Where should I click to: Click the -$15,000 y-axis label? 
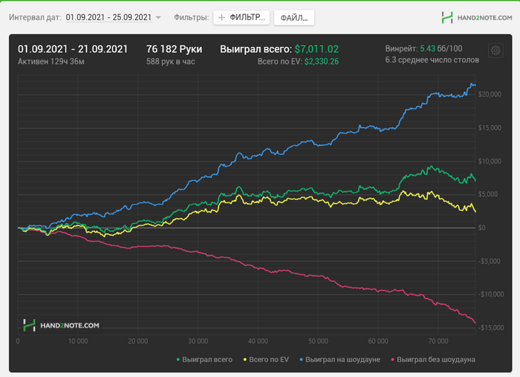491,328
